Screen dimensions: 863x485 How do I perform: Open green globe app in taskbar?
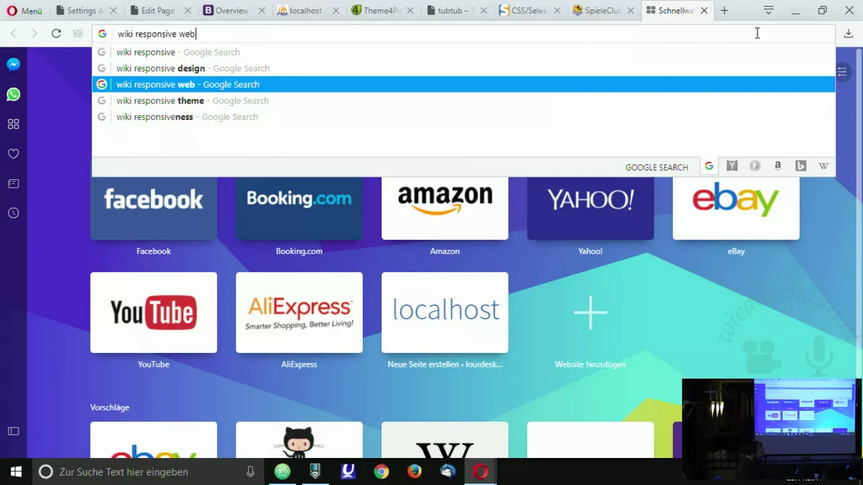[x=282, y=472]
